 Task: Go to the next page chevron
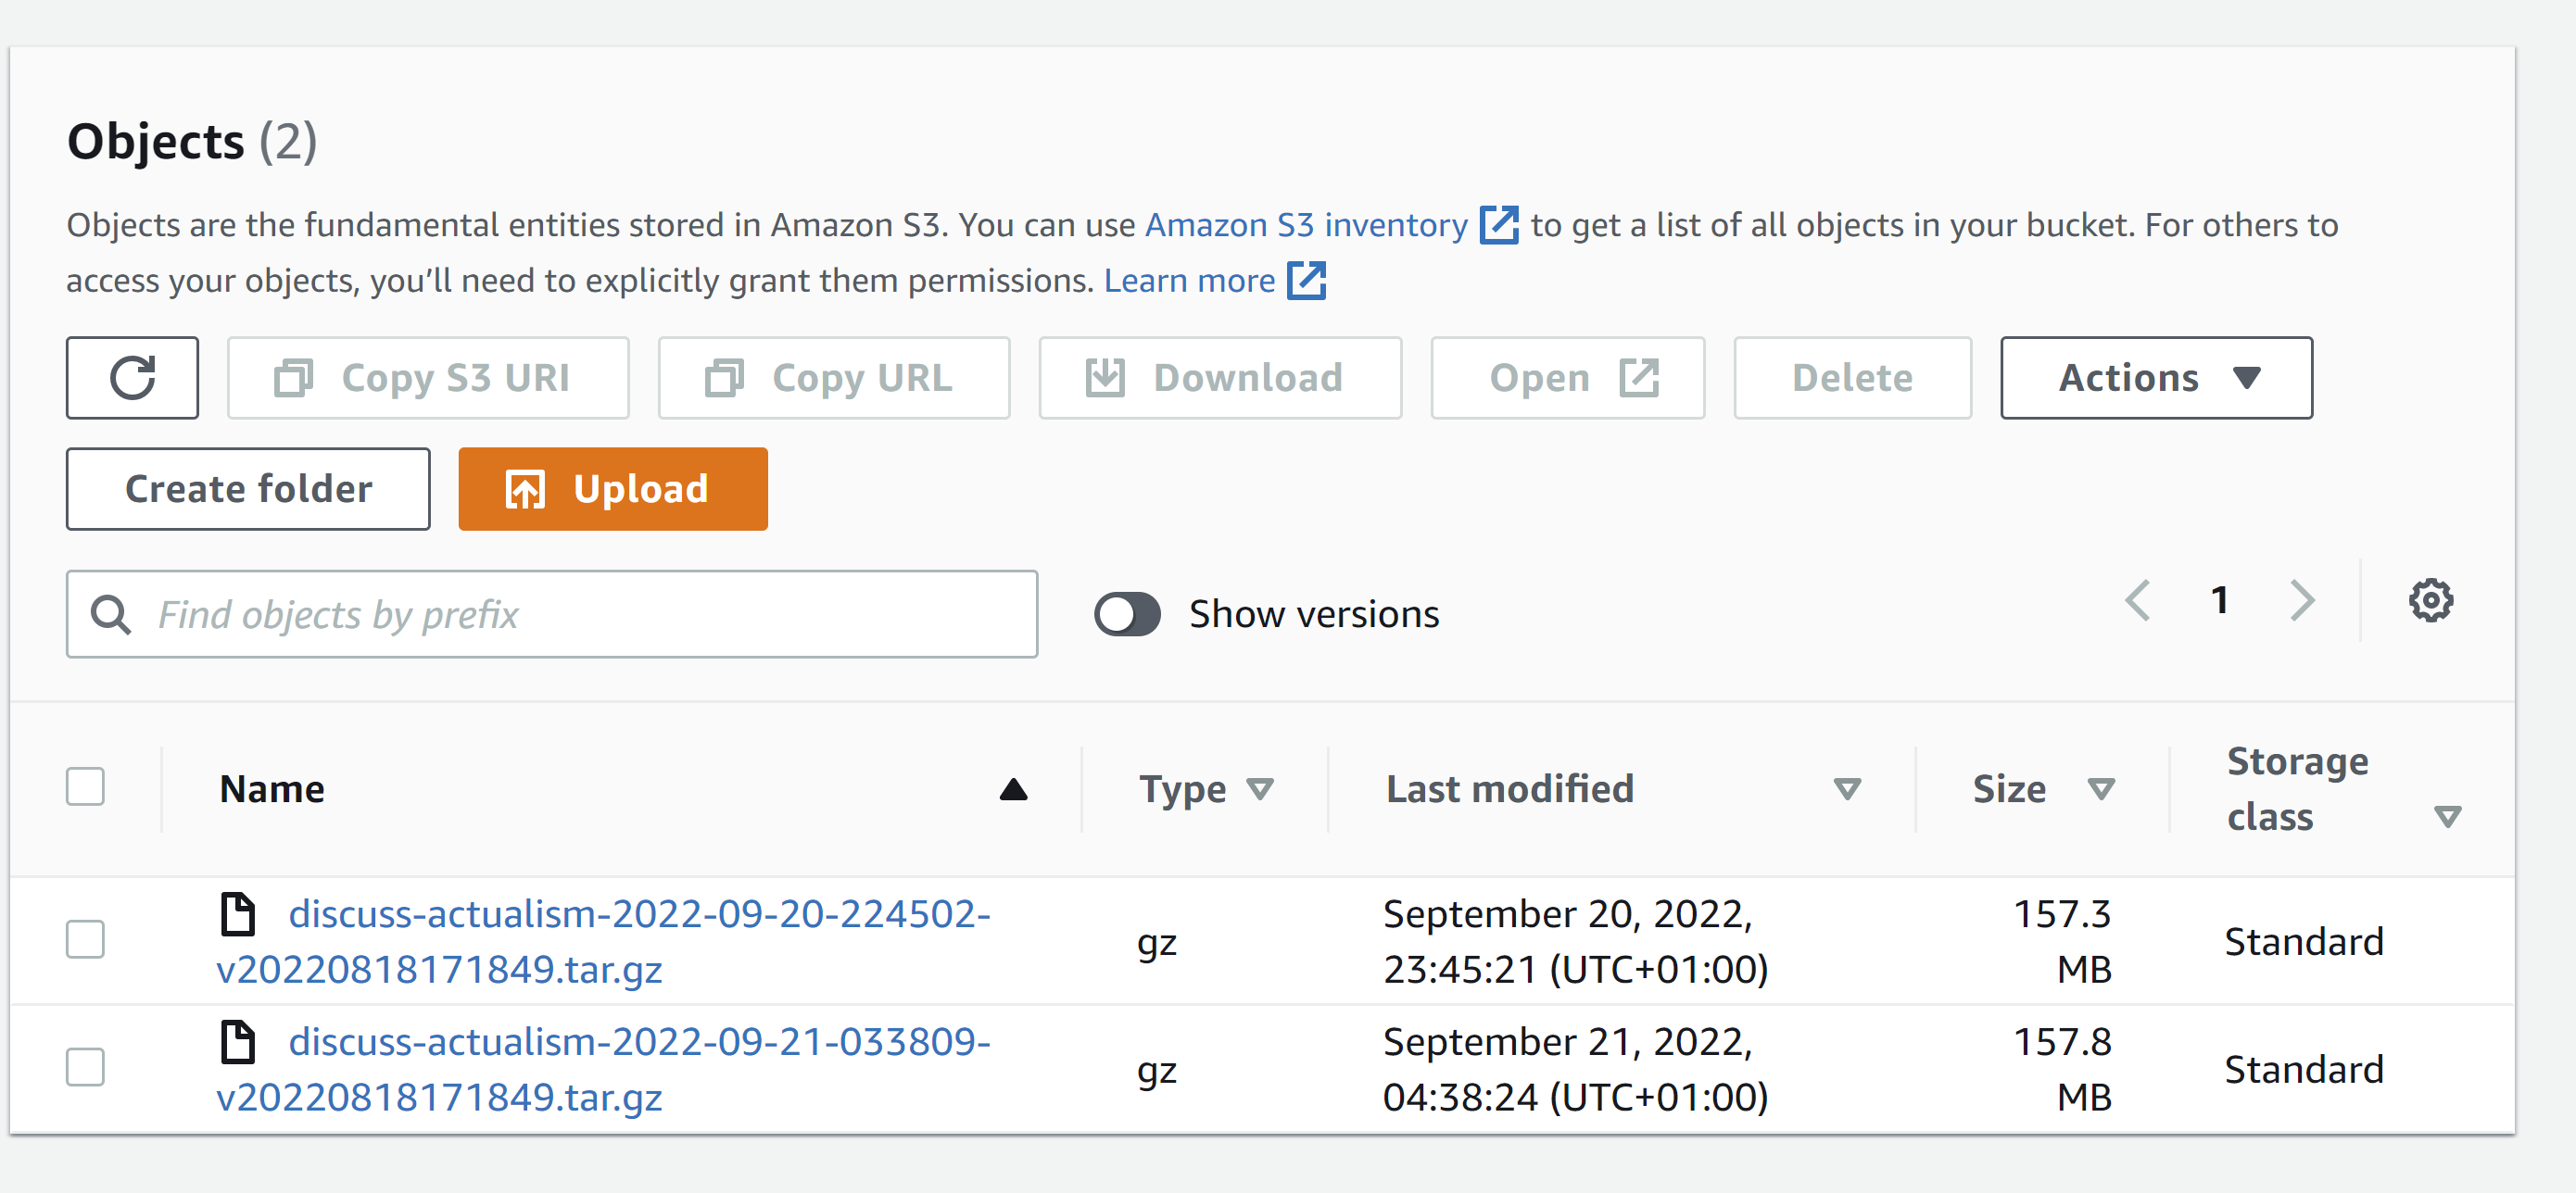click(2302, 600)
